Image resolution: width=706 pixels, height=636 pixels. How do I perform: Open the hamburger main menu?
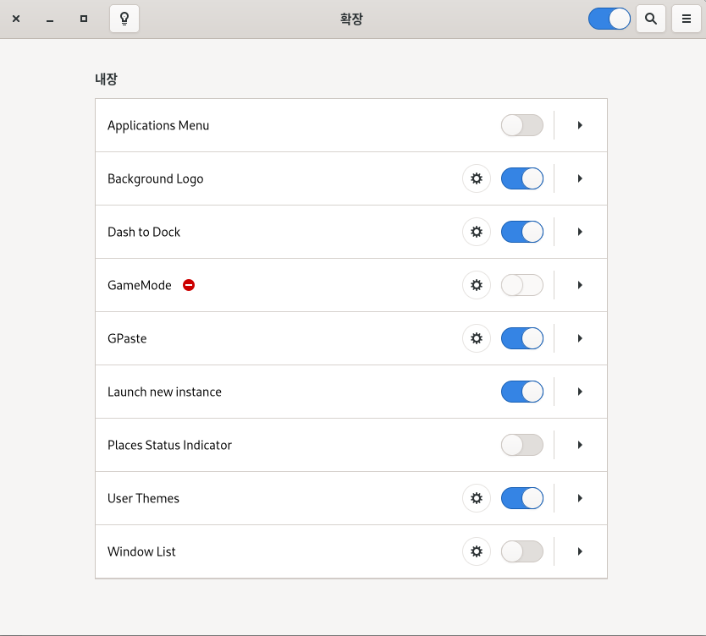[687, 19]
